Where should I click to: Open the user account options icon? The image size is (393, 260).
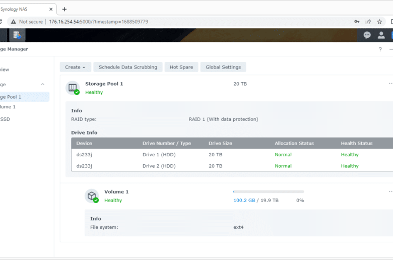pos(381,35)
